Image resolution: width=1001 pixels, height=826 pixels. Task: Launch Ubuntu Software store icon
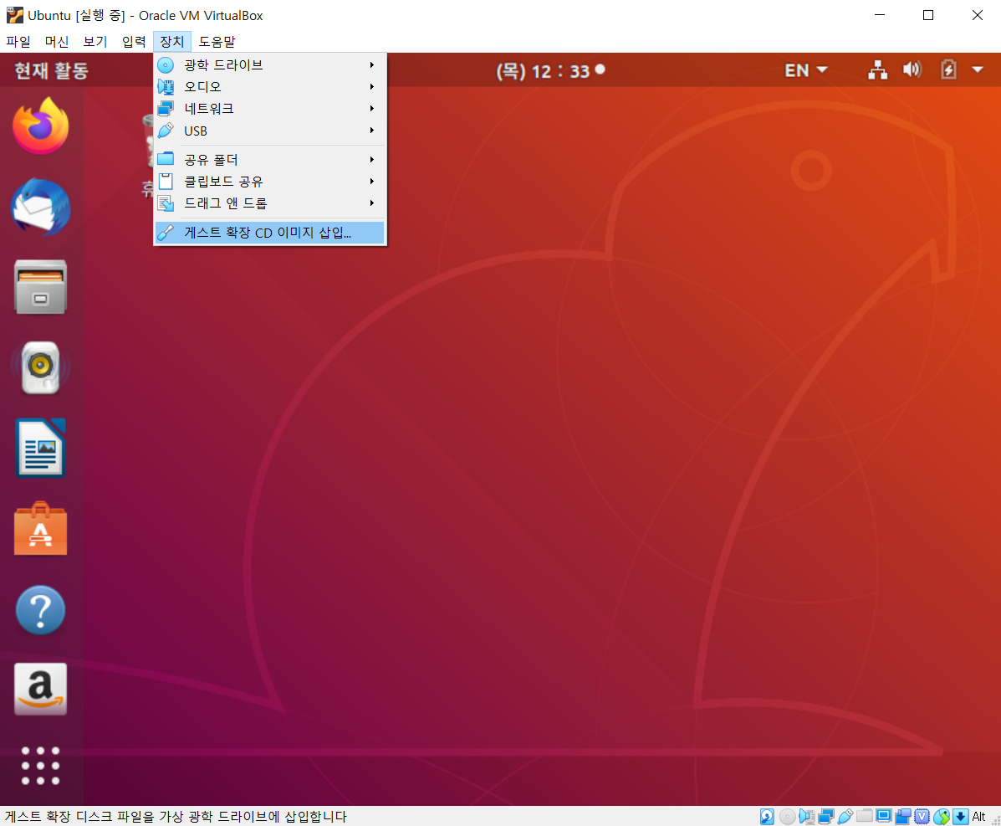(41, 528)
